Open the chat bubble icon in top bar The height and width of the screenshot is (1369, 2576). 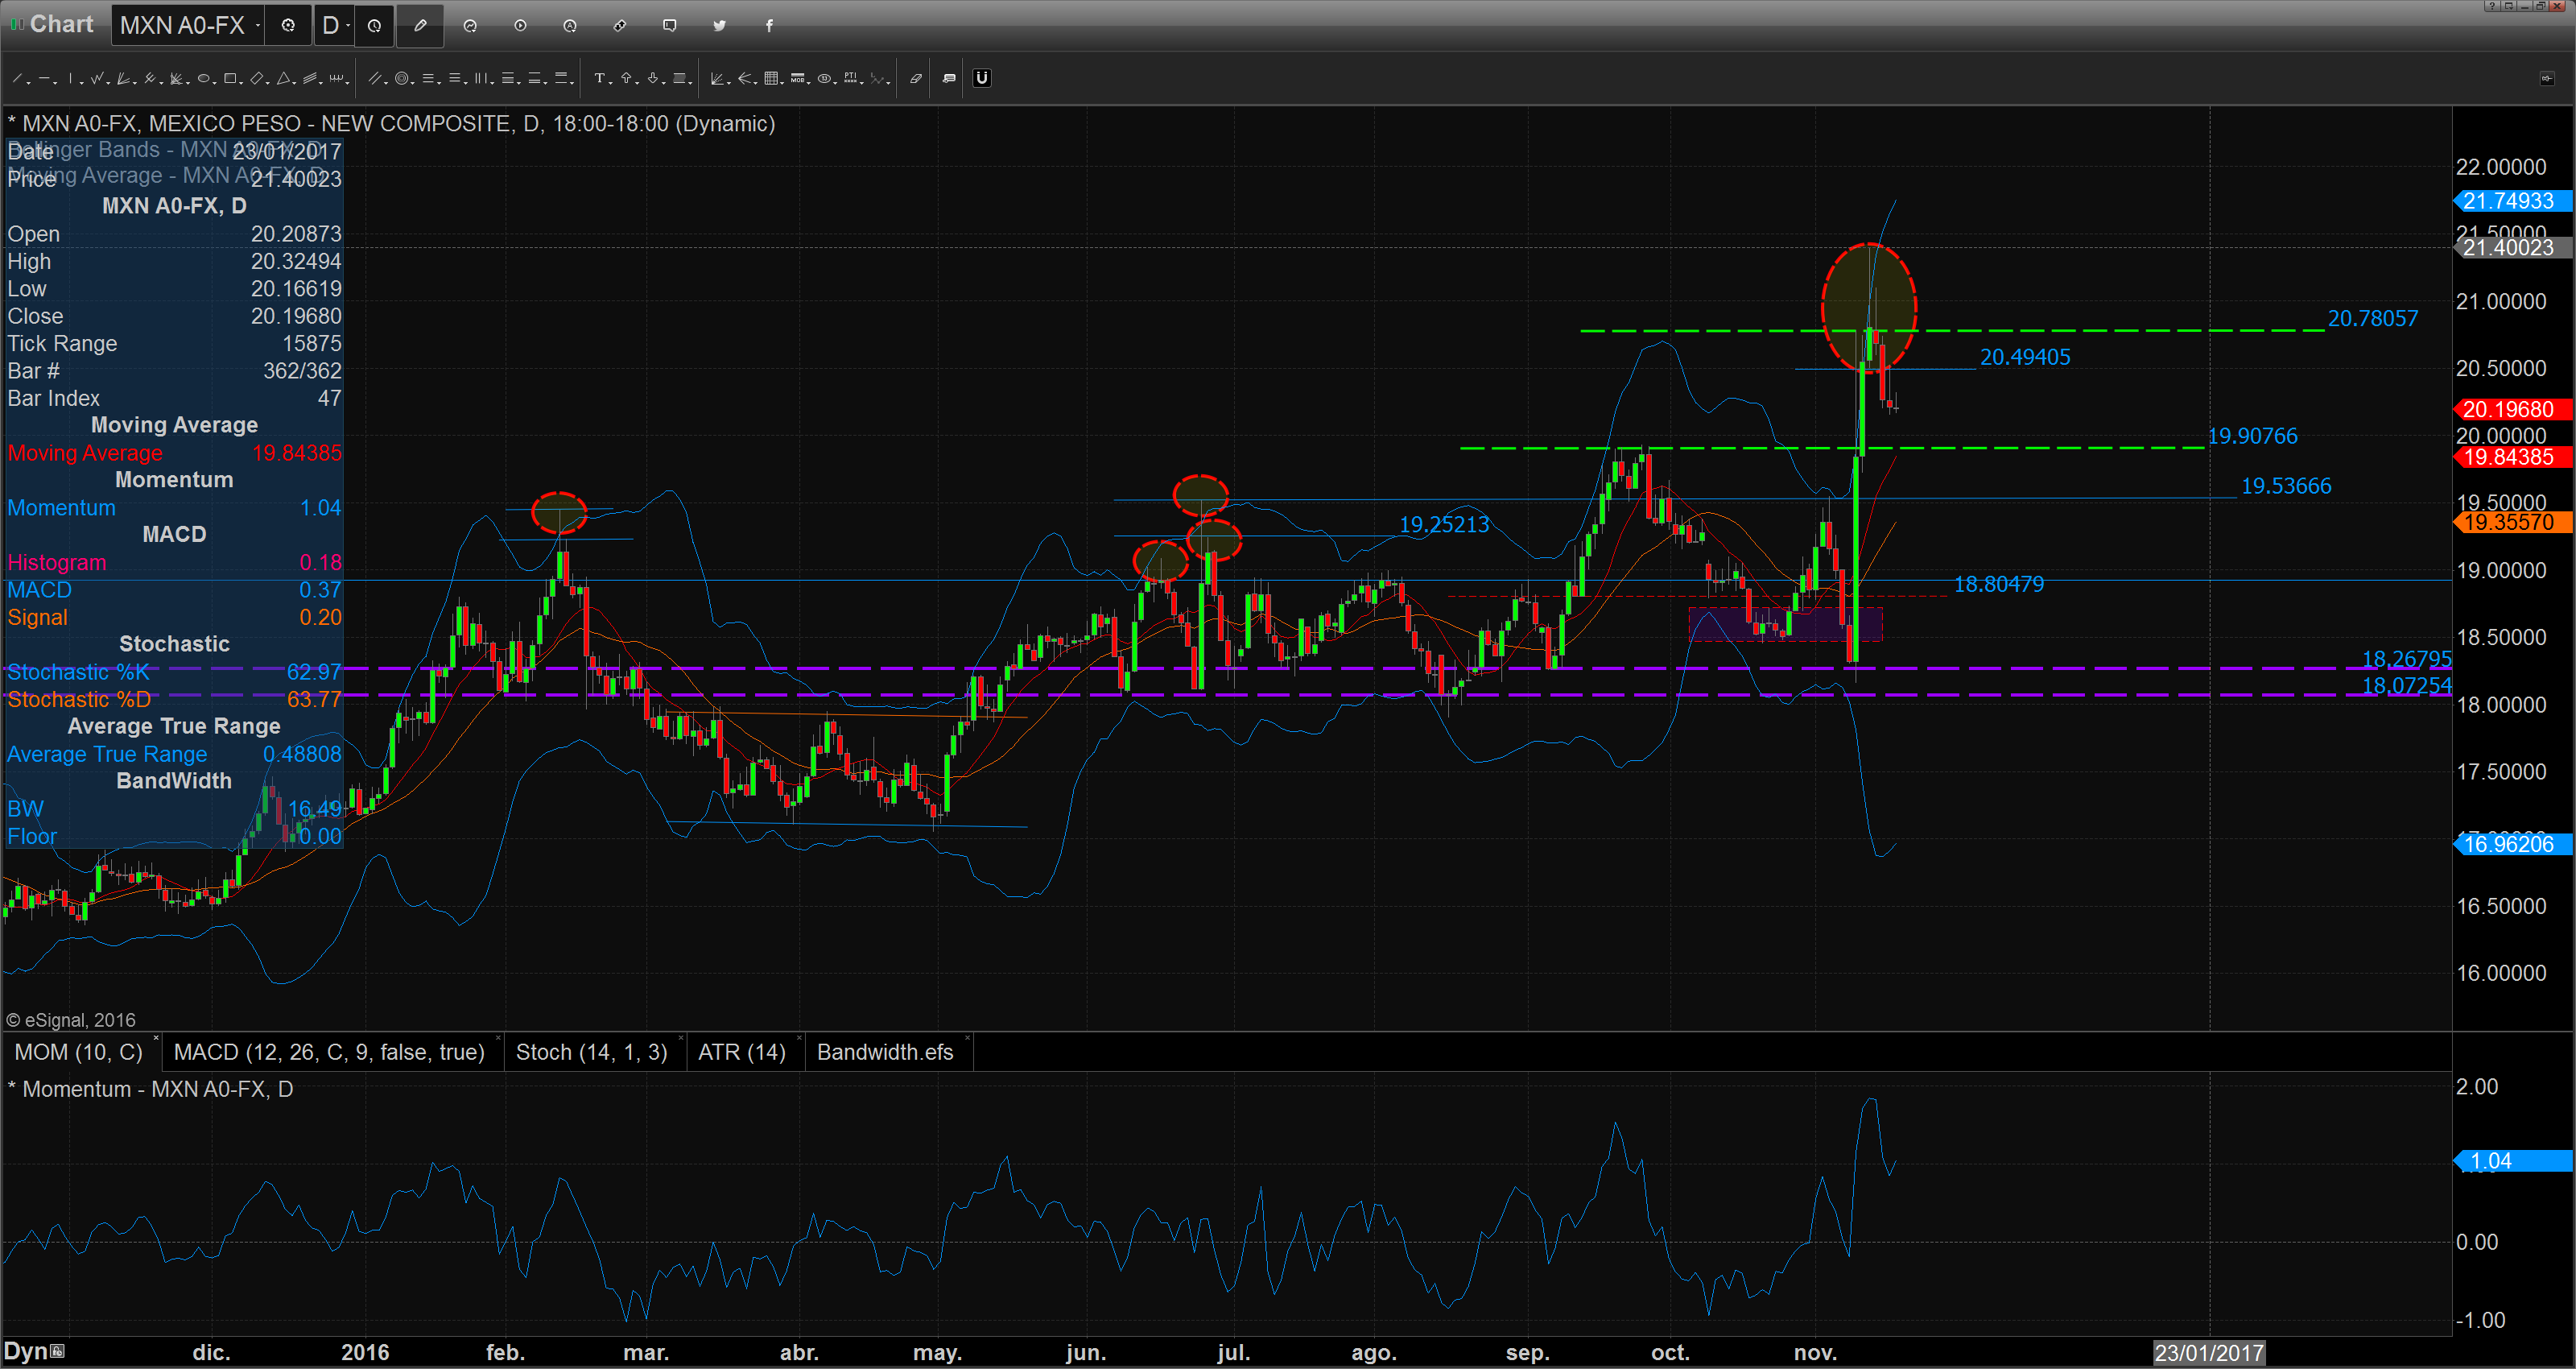[670, 25]
